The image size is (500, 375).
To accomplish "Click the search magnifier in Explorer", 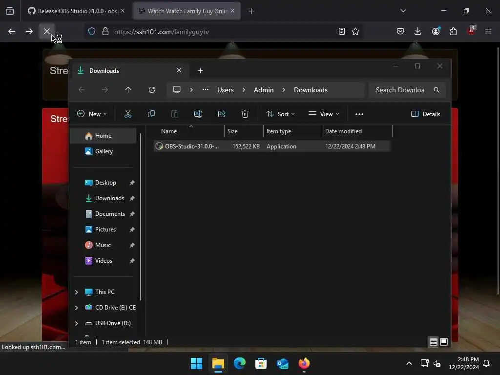I will (436, 90).
